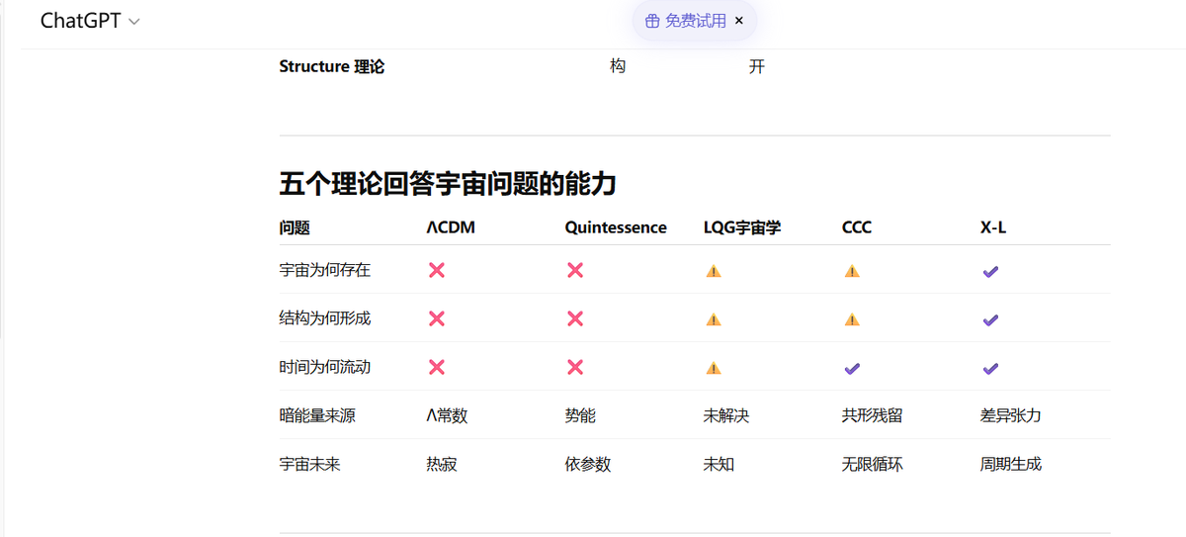Viewport: 1186px width, 537px height.
Task: Click the cell text 开
Action: click(756, 67)
